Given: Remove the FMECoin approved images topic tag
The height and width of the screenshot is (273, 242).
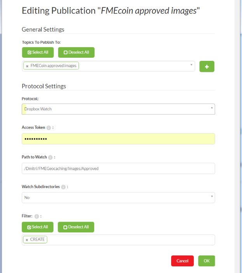Looking at the screenshot, I should 27,66.
